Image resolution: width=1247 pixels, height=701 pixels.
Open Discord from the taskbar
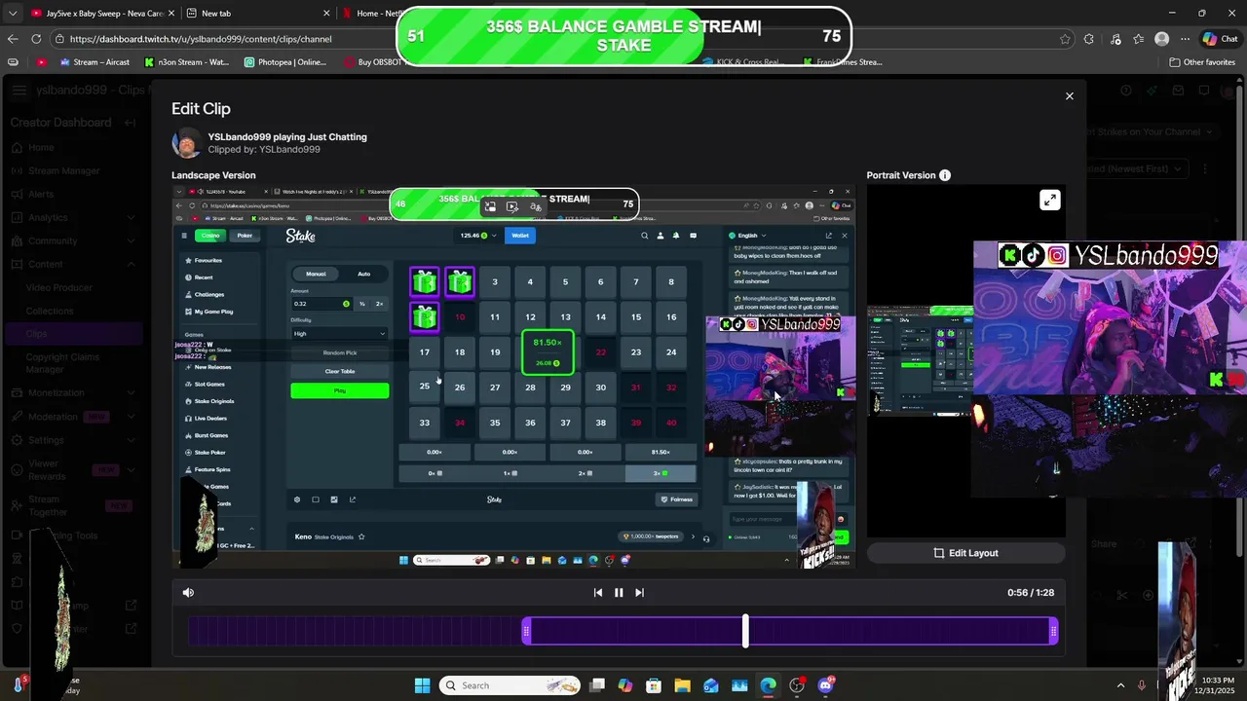826,685
